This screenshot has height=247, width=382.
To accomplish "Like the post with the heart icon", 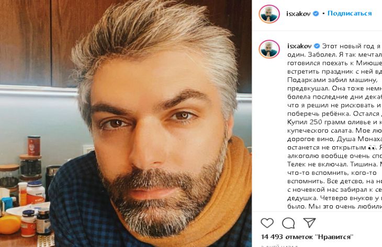I will (267, 222).
